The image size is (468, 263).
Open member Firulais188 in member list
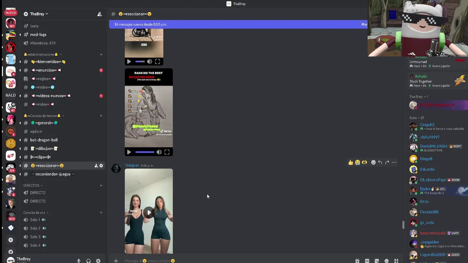click(x=429, y=212)
